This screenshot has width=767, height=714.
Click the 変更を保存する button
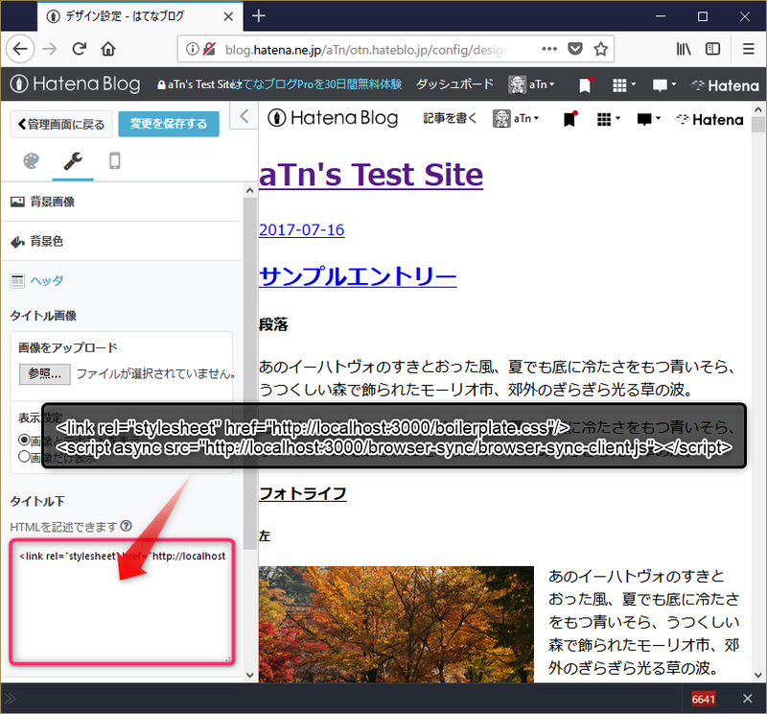pos(169,124)
